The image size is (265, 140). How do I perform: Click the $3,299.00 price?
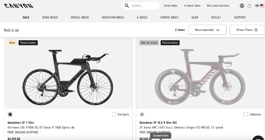pyautogui.click(x=14, y=139)
